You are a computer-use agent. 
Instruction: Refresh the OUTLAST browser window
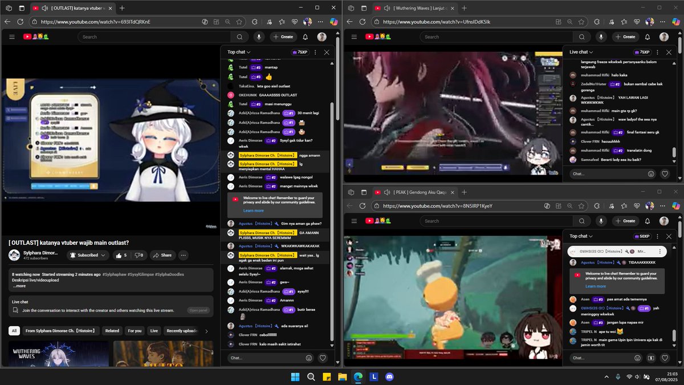21,22
